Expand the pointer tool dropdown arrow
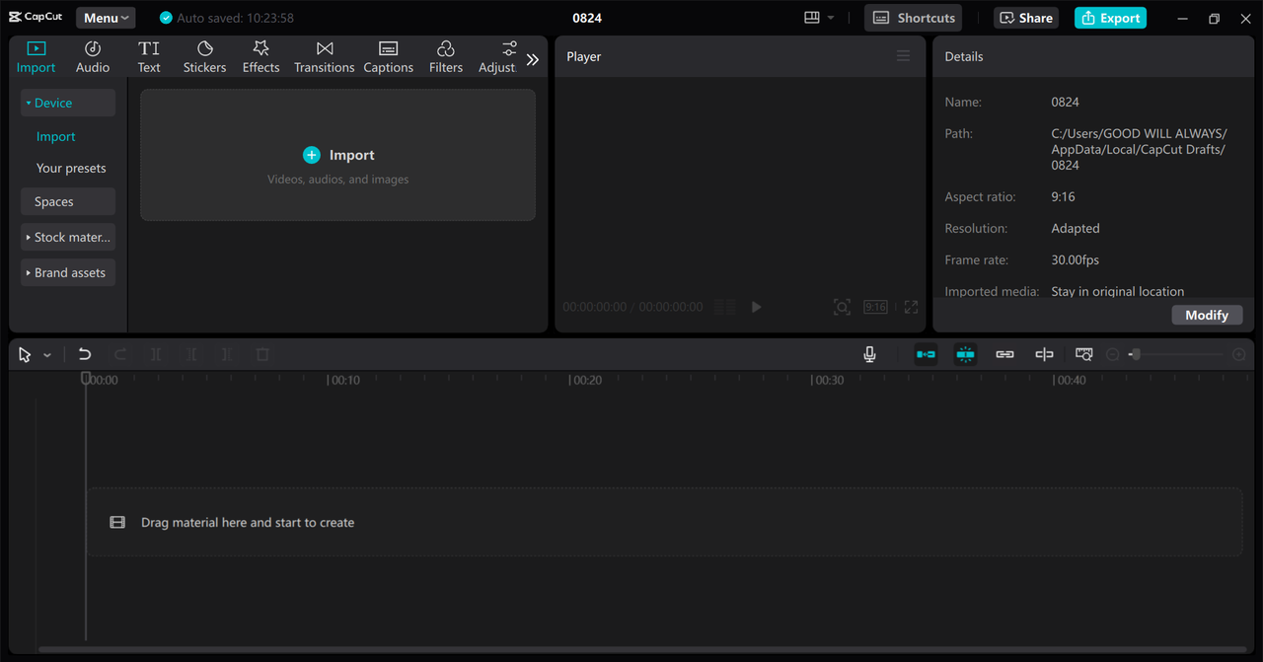The height and width of the screenshot is (662, 1263). click(x=46, y=355)
